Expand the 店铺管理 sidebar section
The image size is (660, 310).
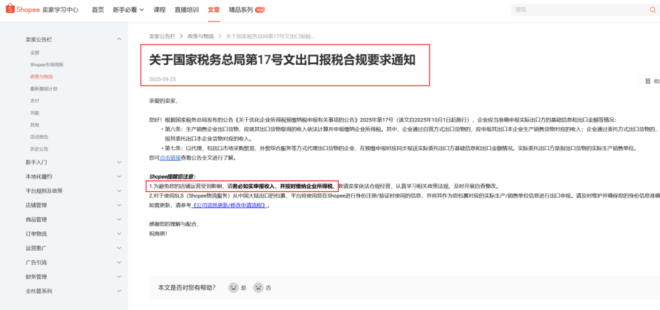pyautogui.click(x=119, y=205)
